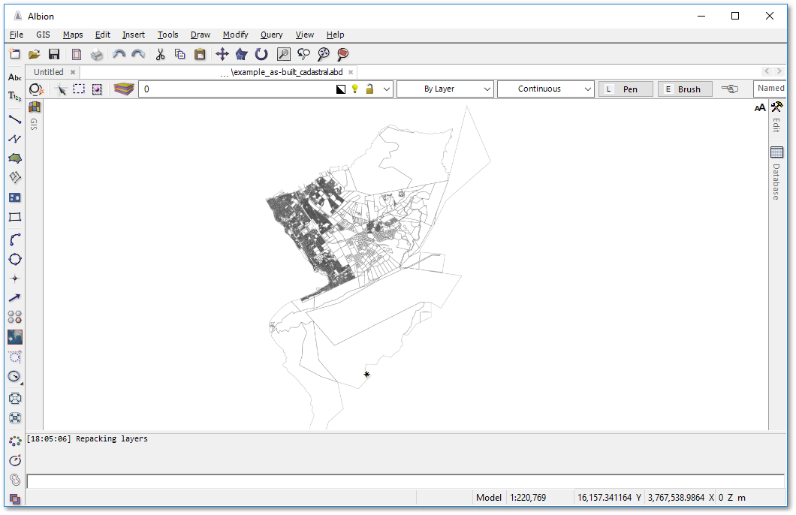This screenshot has height=515, width=796.
Task: Copy selection with the copy icon
Action: click(179, 54)
